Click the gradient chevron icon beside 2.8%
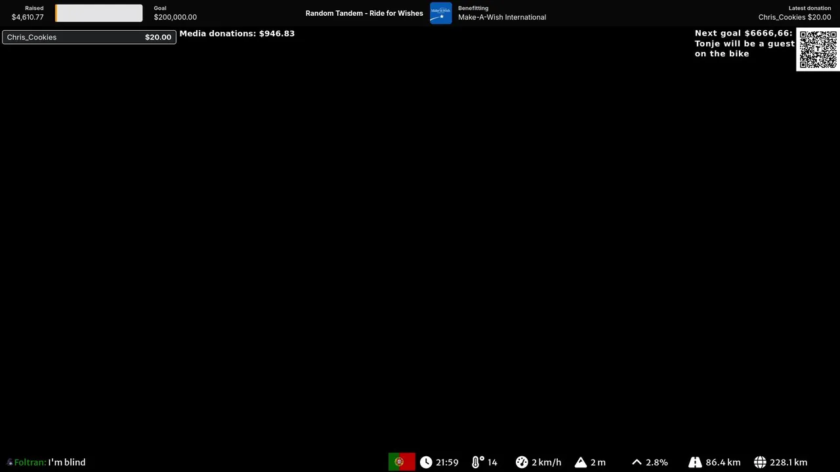This screenshot has height=472, width=840. pos(637,462)
